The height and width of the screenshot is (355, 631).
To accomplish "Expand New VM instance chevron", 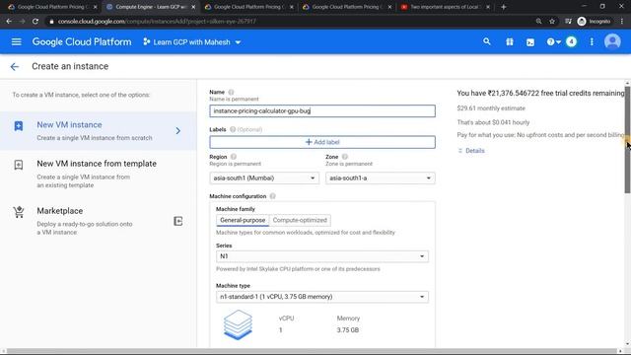I will pos(177,131).
